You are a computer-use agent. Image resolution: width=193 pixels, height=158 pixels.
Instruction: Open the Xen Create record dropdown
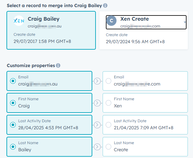coord(146,22)
